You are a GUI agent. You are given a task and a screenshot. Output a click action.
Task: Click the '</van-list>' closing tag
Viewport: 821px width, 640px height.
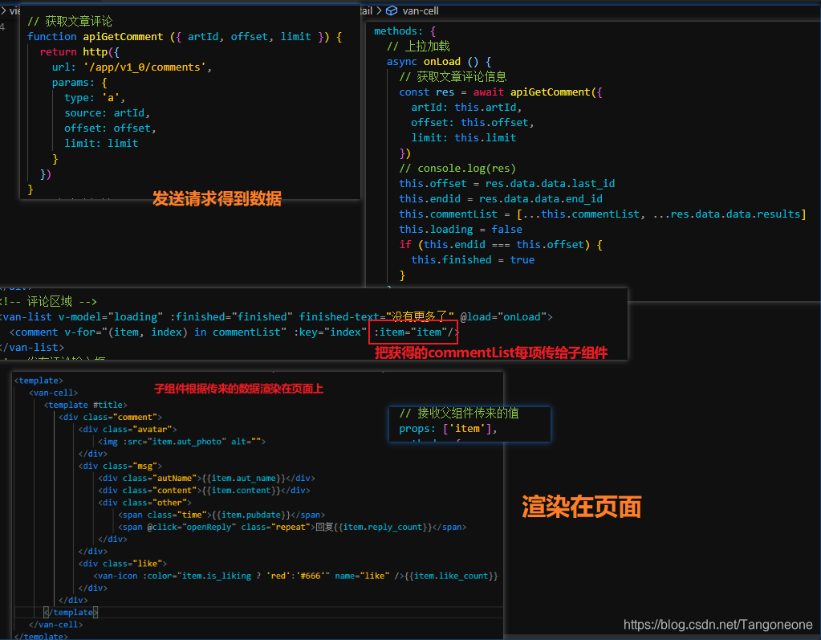tap(32, 347)
